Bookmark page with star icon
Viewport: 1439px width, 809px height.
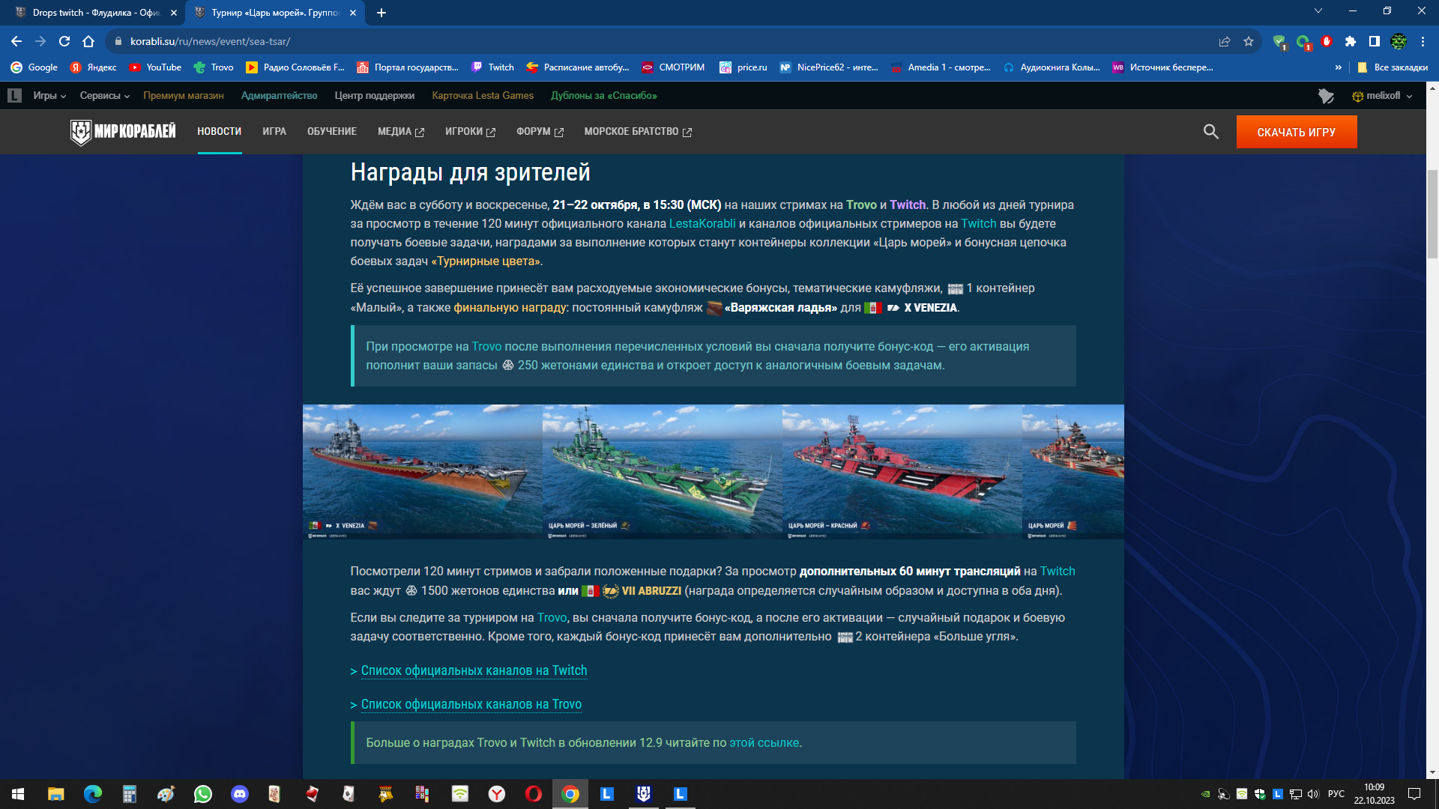(x=1249, y=42)
